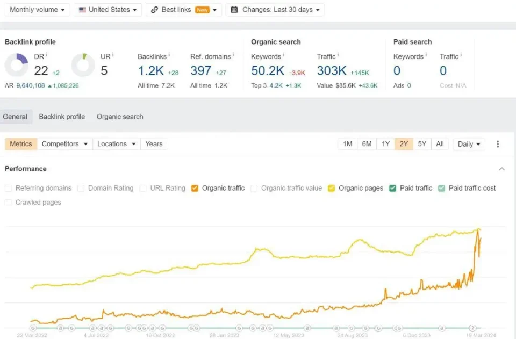The height and width of the screenshot is (339, 516).
Task: Open the Competitors dropdown
Action: click(65, 144)
